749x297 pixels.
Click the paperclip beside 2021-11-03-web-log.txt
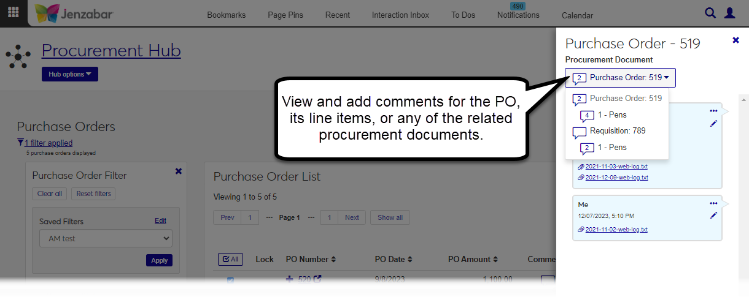581,167
